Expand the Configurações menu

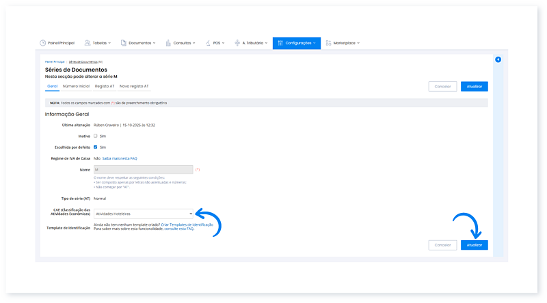click(x=297, y=43)
